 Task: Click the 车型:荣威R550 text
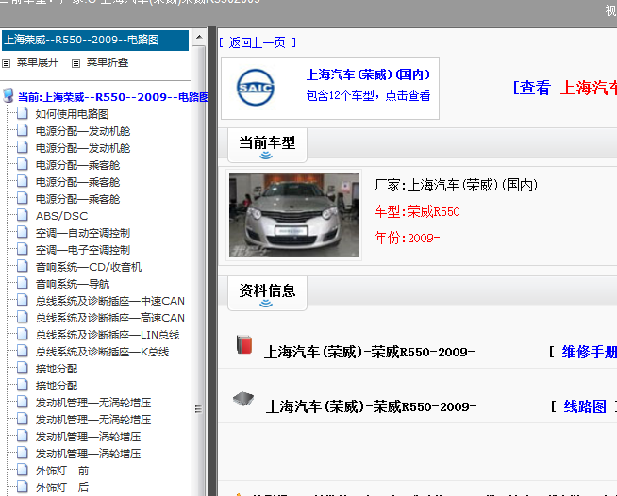[417, 211]
